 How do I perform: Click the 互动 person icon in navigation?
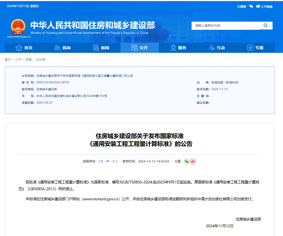(212, 48)
